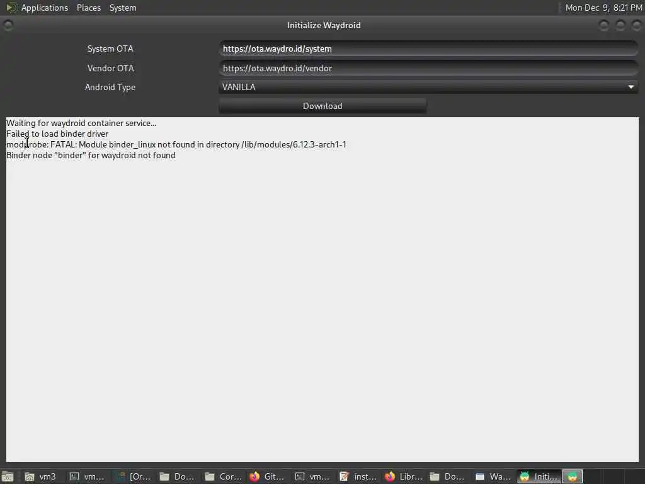
Task: Open the System menu
Action: click(123, 8)
